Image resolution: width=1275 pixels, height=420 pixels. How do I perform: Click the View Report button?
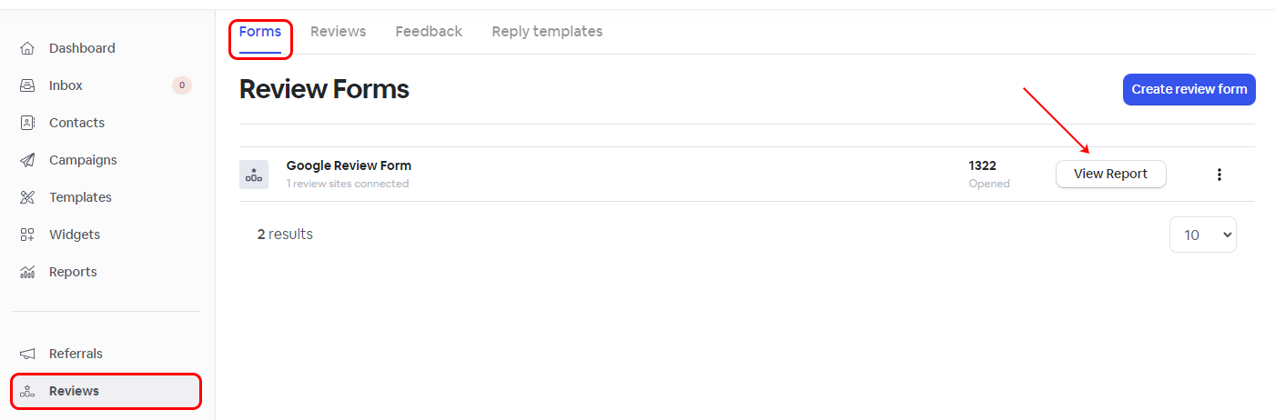coord(1110,174)
